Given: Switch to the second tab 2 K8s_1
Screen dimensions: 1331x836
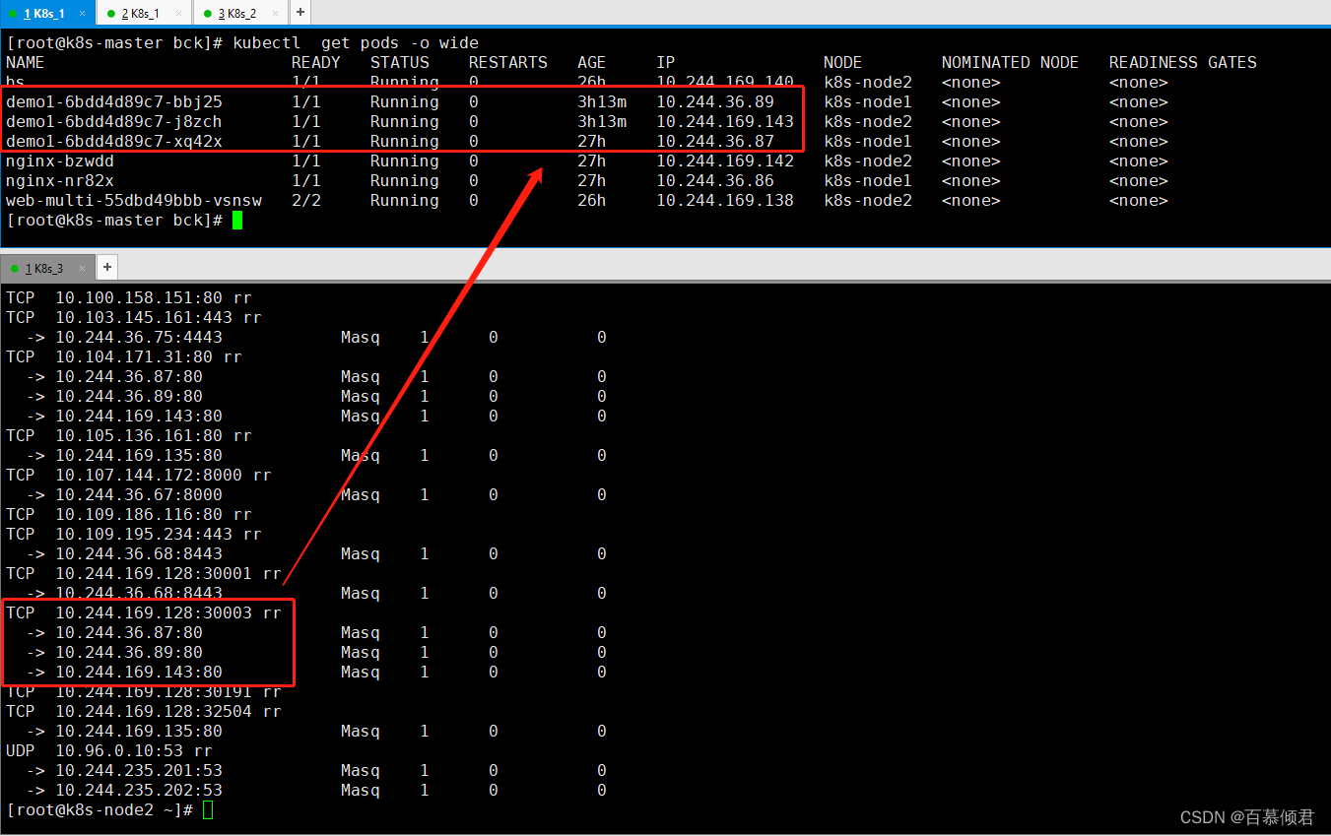Looking at the screenshot, I should [x=143, y=13].
